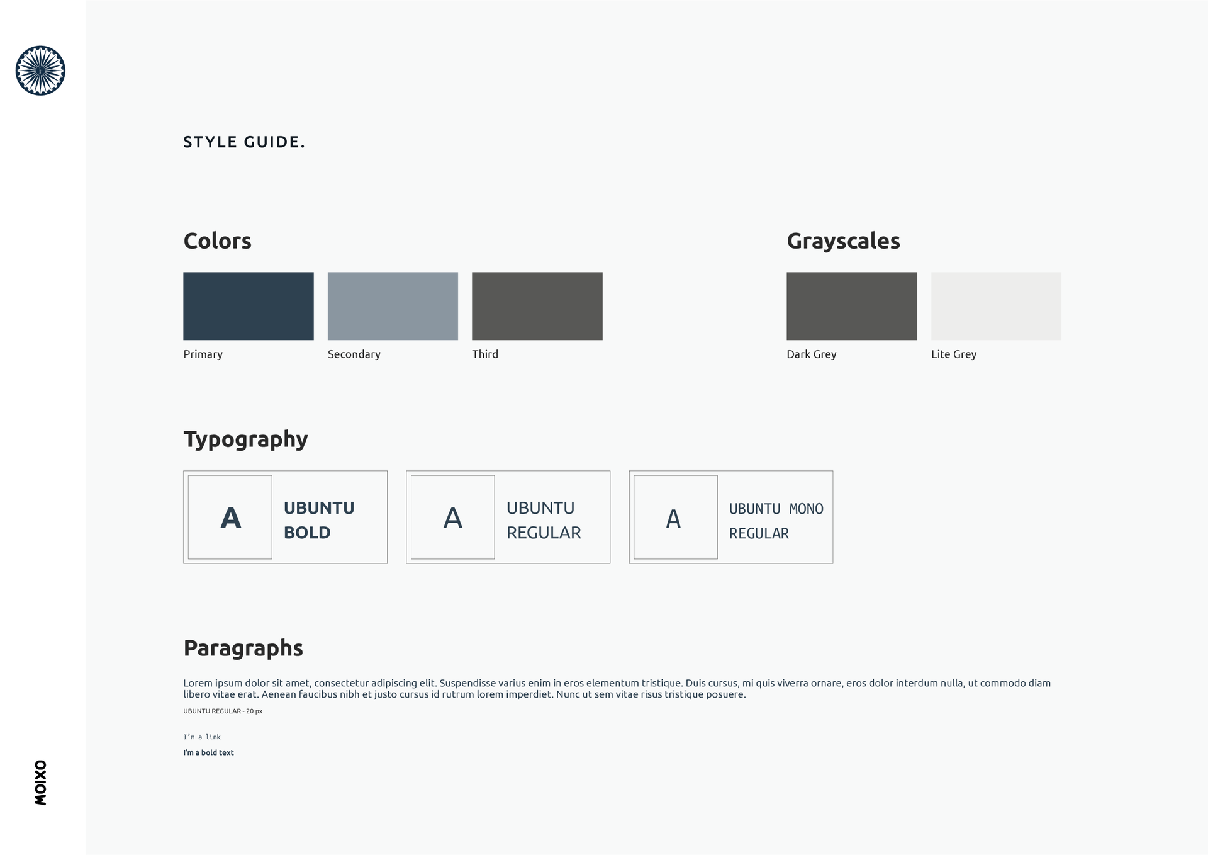The image size is (1208, 855).
Task: Click the Typography section heading
Action: coord(245,439)
